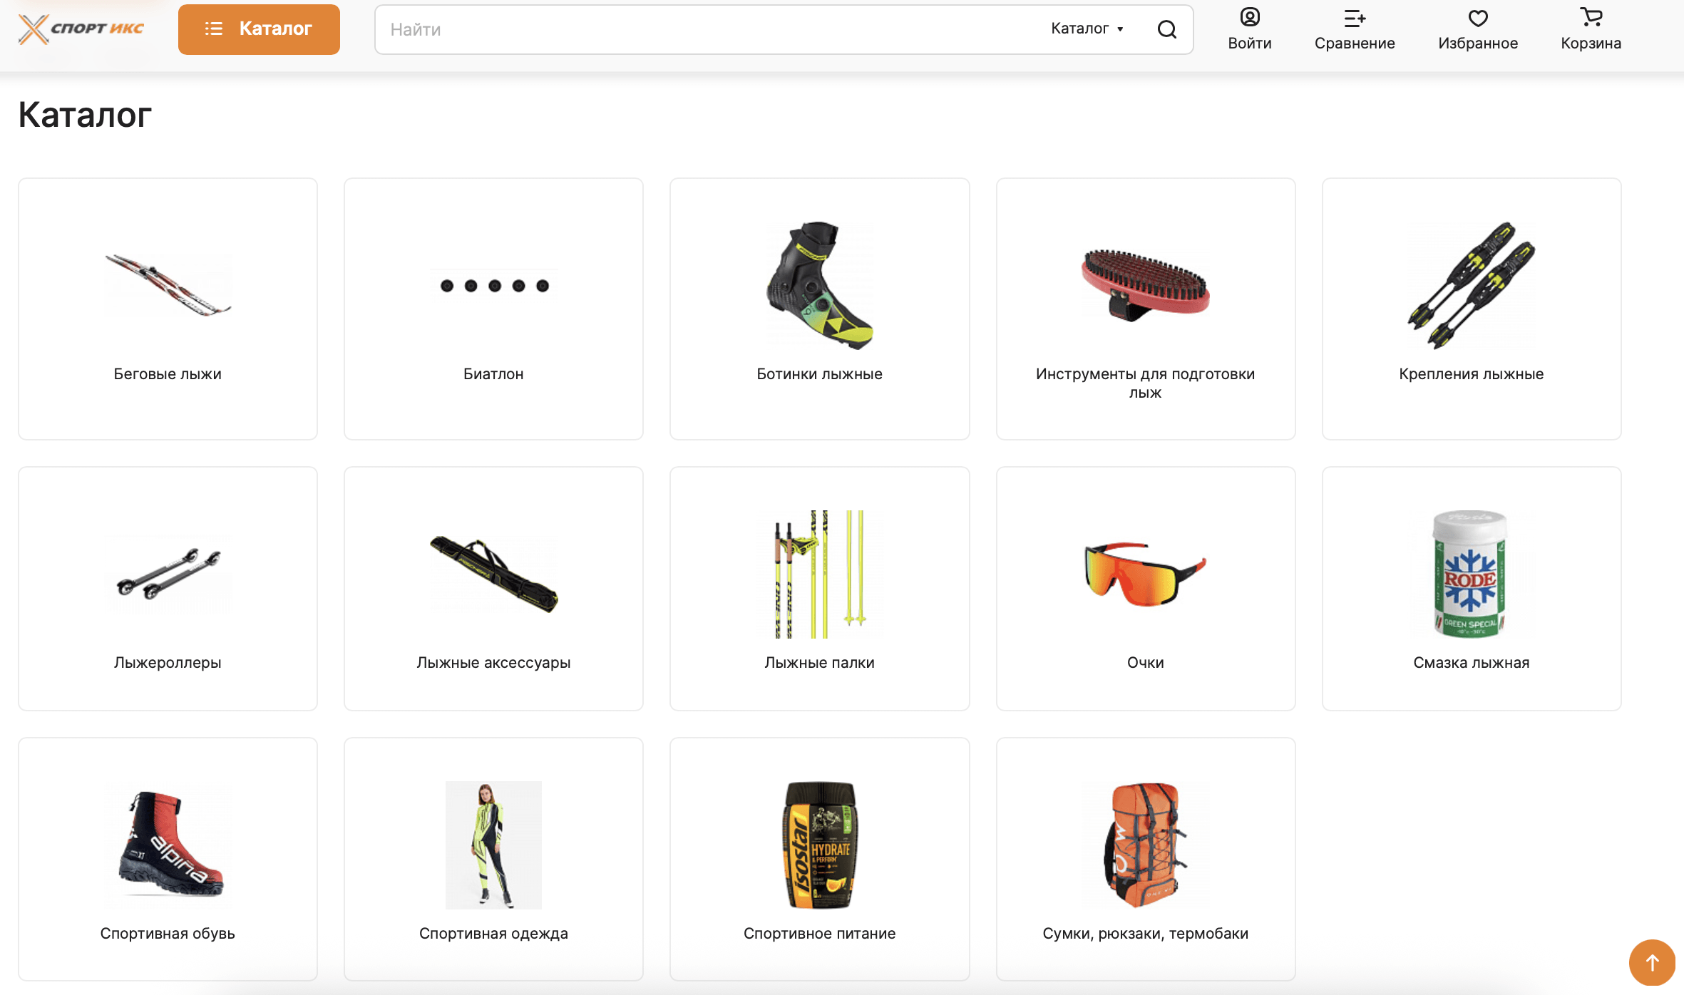Click the Найти search field
This screenshot has height=995, width=1684.
coord(706,29)
